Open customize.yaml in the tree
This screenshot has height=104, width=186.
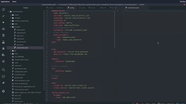[x=20, y=75]
